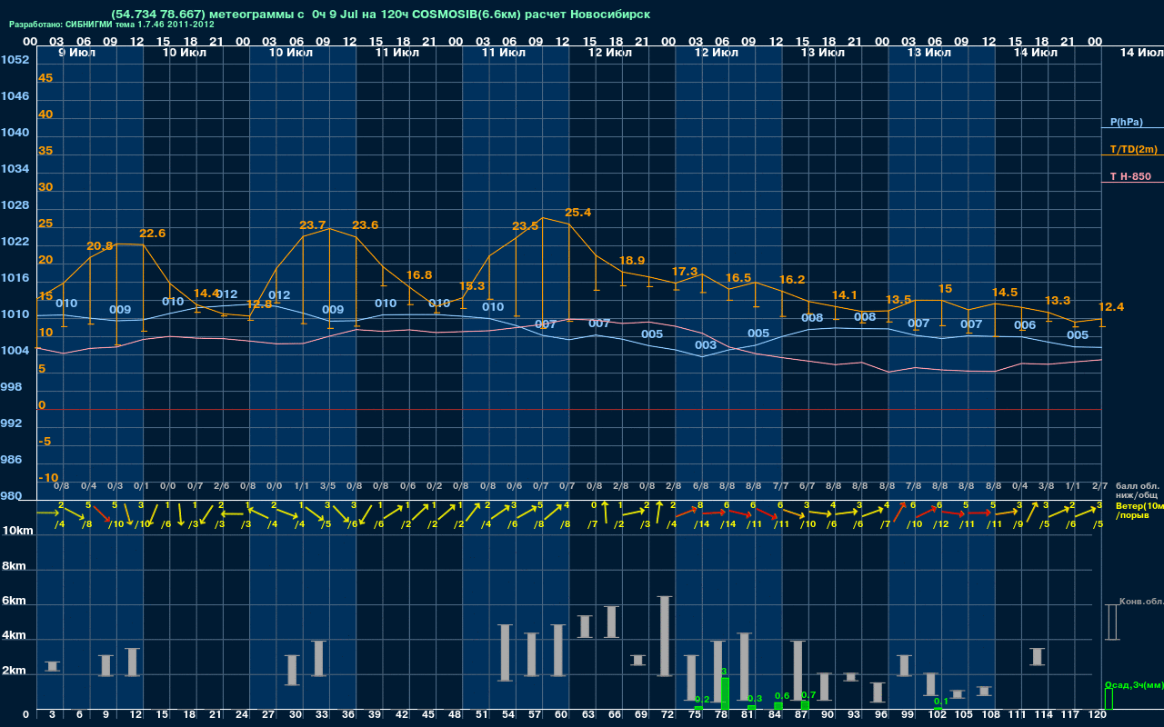Click forecast hour 120 on bottom axis
The height and width of the screenshot is (727, 1164).
(x=1098, y=715)
